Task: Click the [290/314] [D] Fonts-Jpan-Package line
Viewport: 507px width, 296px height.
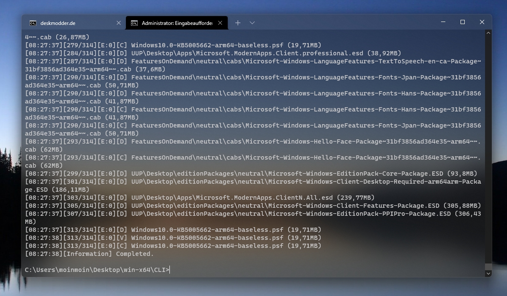Action: (x=253, y=81)
